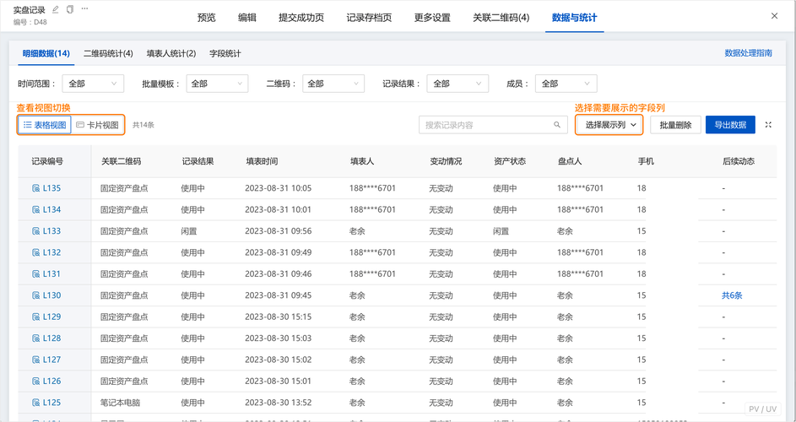This screenshot has height=422, width=796.
Task: Open the 共6条 follow-up link
Action: point(732,295)
